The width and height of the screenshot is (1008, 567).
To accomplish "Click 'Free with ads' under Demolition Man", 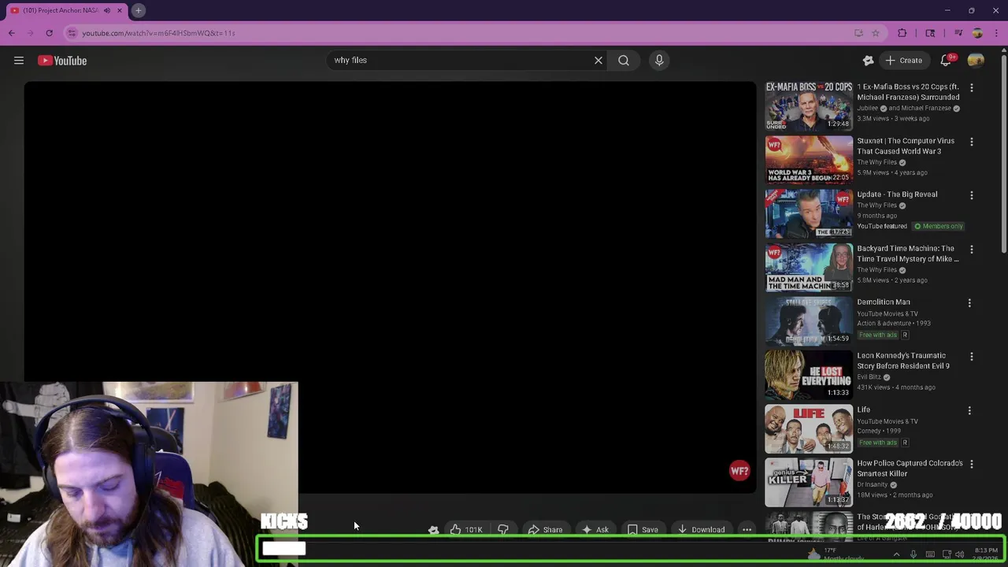I will 878,335.
